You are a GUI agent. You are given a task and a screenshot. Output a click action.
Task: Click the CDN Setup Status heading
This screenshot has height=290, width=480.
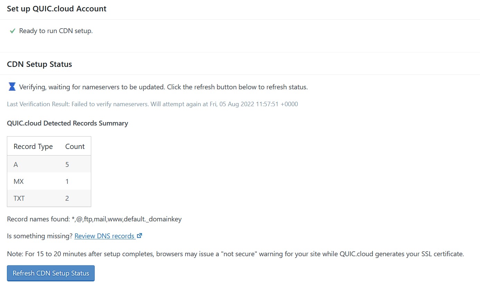tap(39, 64)
